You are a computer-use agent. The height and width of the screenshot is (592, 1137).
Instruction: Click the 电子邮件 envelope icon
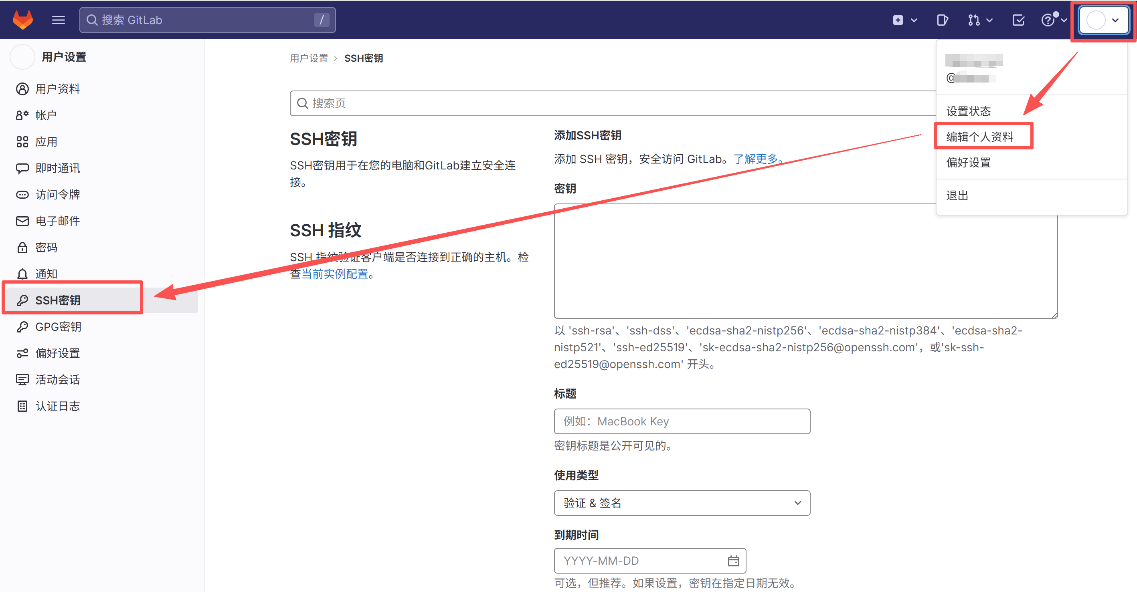coord(22,221)
